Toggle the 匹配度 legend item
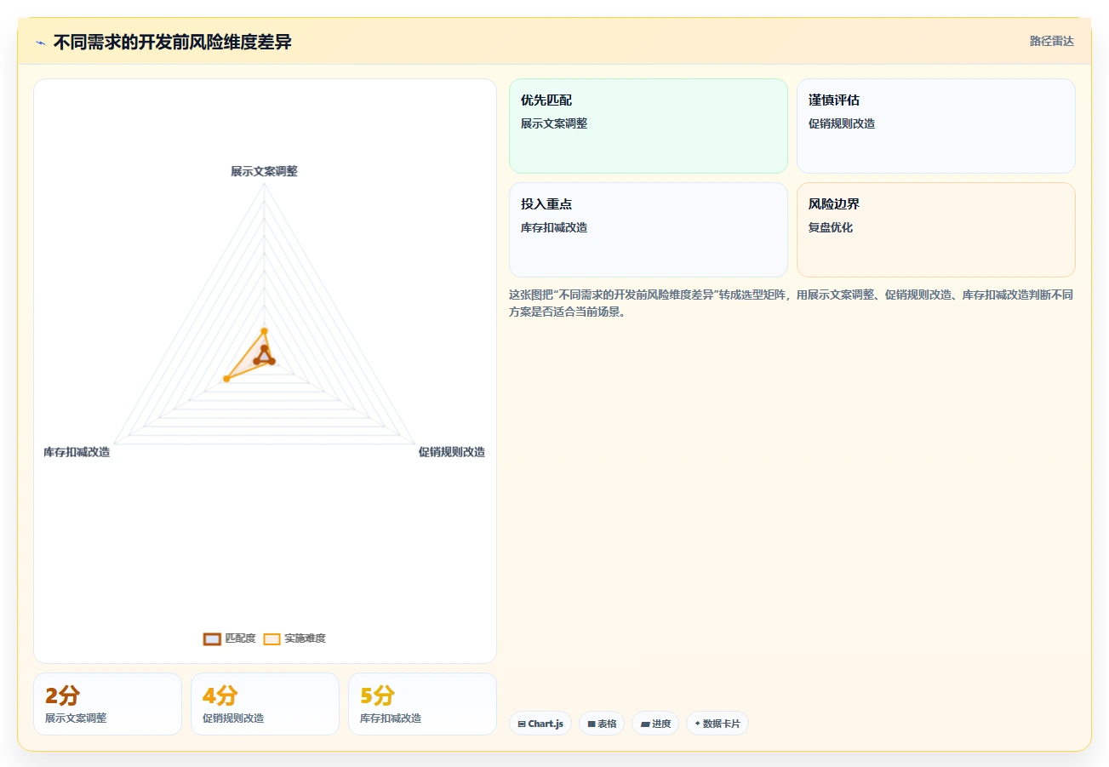The image size is (1109, 767). [230, 638]
